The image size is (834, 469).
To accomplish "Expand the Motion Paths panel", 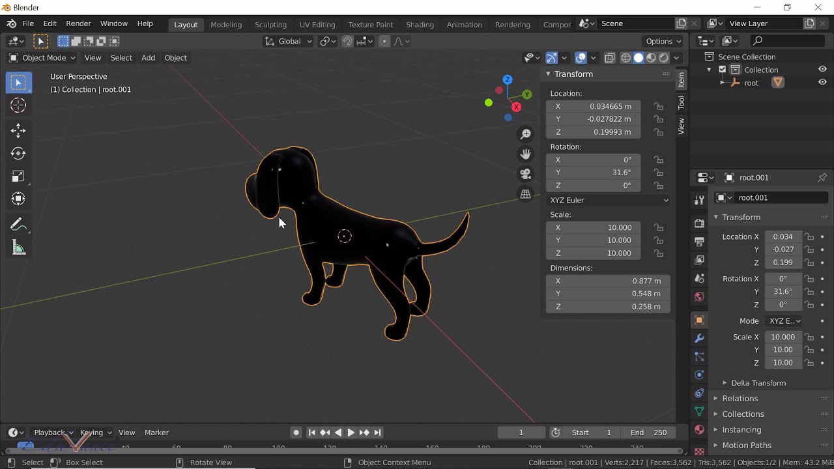I will pyautogui.click(x=746, y=446).
